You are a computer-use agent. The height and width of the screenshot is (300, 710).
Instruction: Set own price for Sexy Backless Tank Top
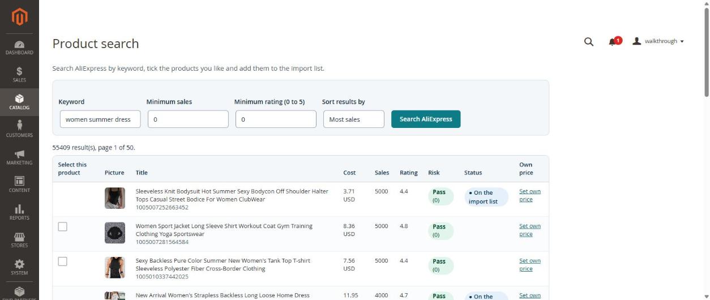point(530,264)
